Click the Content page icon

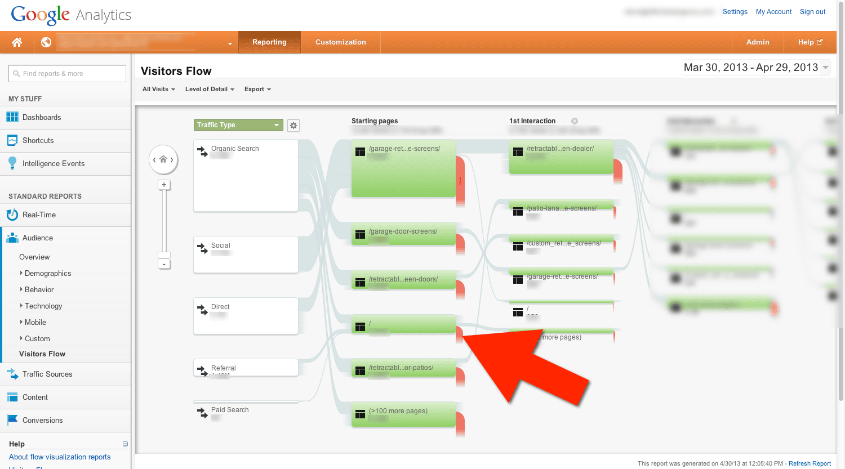tap(12, 397)
